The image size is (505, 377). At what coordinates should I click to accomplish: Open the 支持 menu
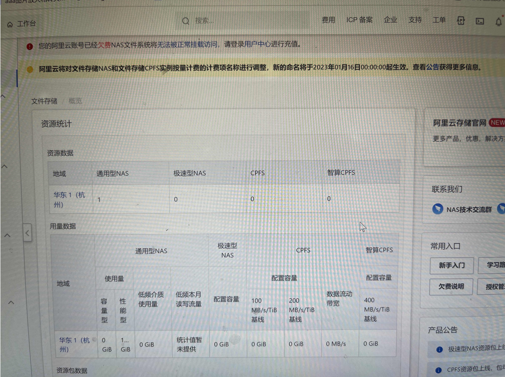(x=415, y=20)
